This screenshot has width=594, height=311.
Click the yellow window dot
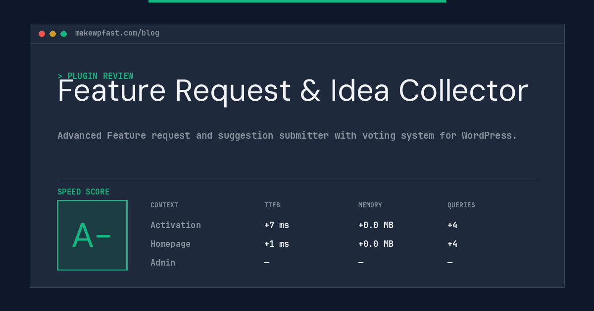point(52,34)
